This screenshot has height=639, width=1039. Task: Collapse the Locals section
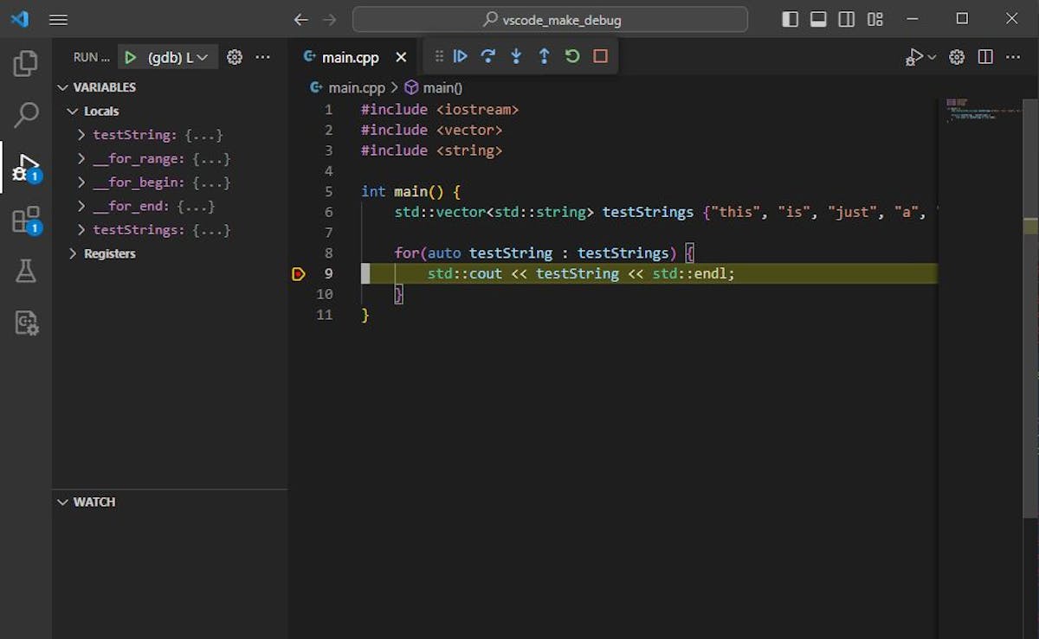tap(74, 111)
